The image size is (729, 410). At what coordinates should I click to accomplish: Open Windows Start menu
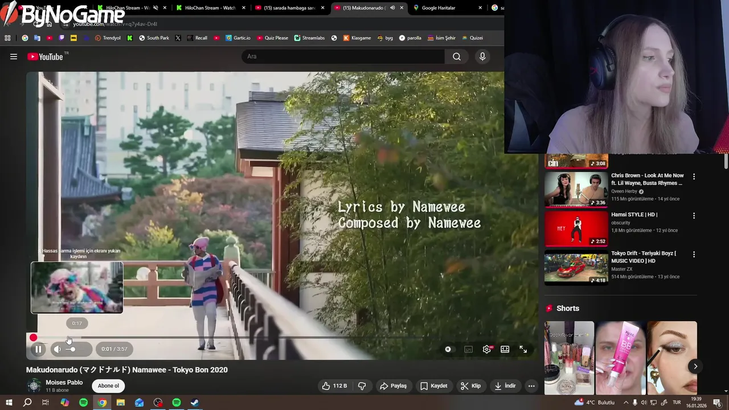point(9,403)
